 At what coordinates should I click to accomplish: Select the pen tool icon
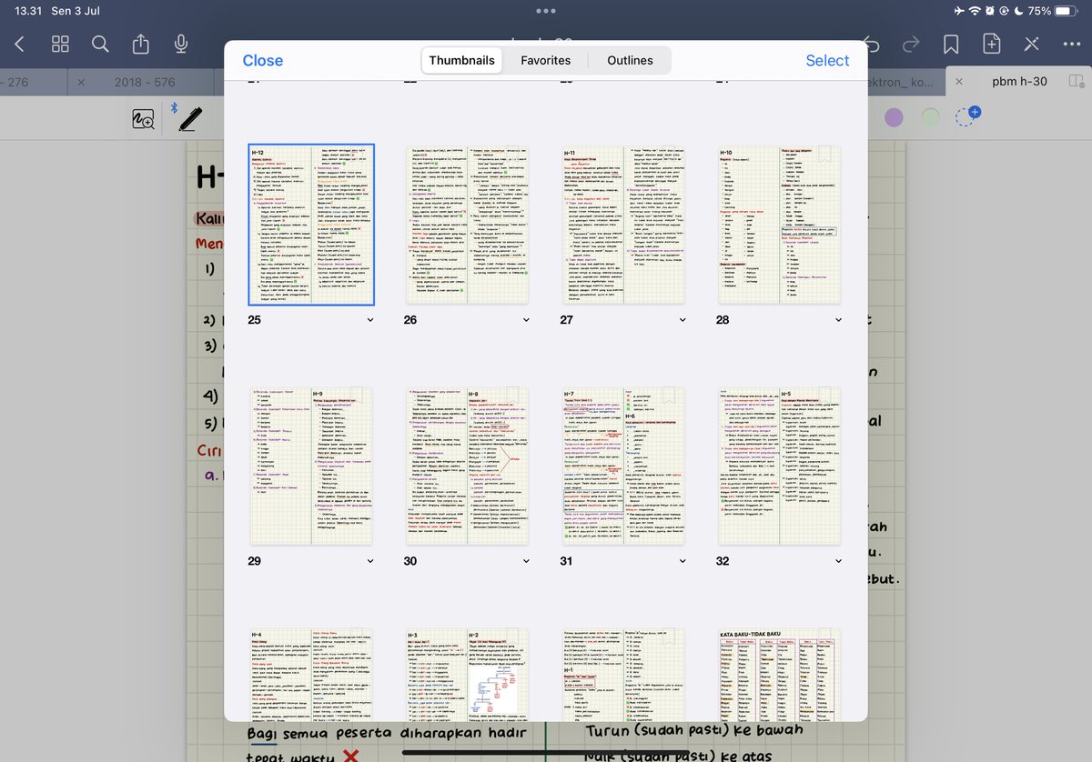coord(190,117)
